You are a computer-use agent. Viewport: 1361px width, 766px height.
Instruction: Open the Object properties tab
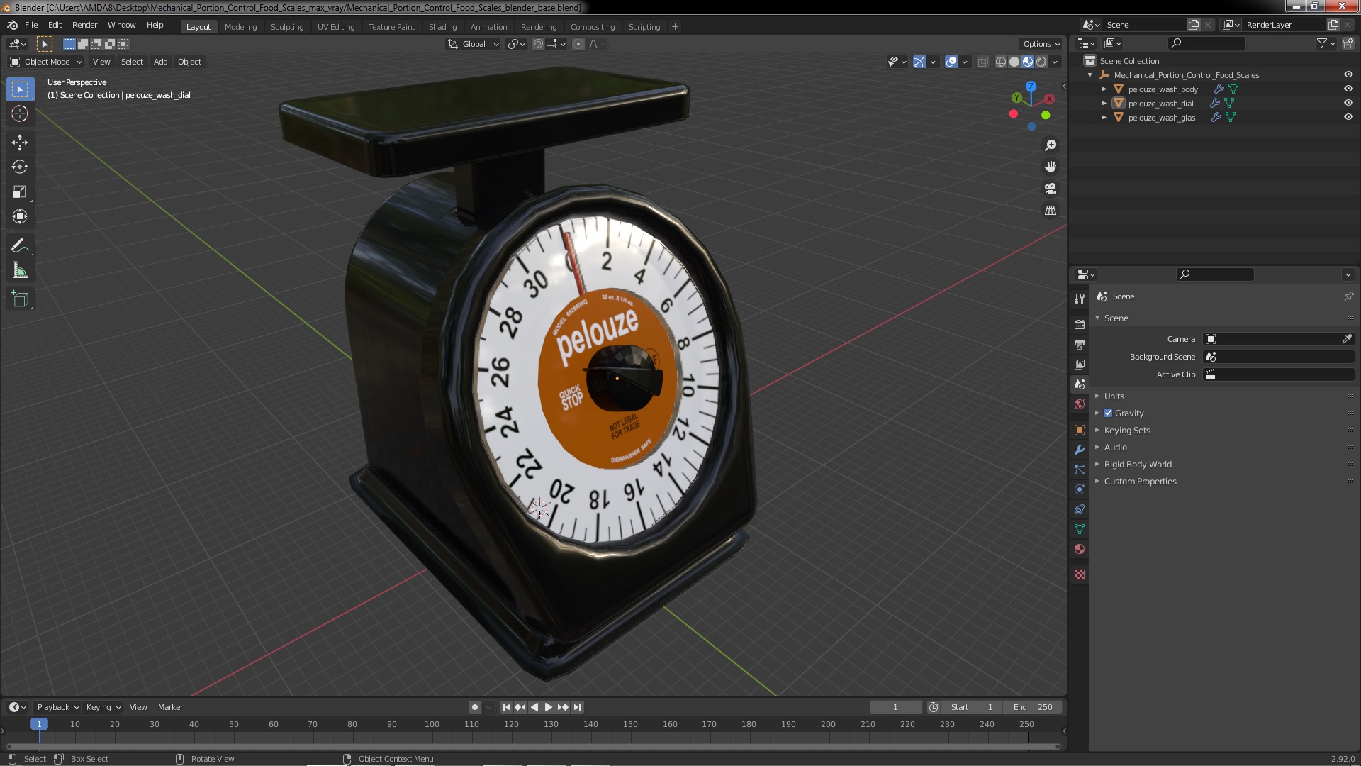click(1080, 430)
